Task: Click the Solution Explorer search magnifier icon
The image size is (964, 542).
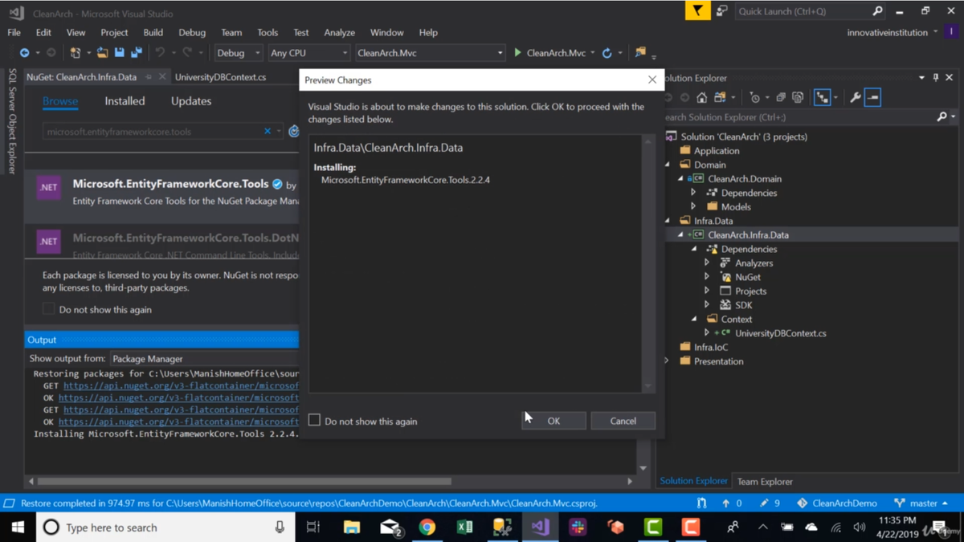Action: coord(942,117)
